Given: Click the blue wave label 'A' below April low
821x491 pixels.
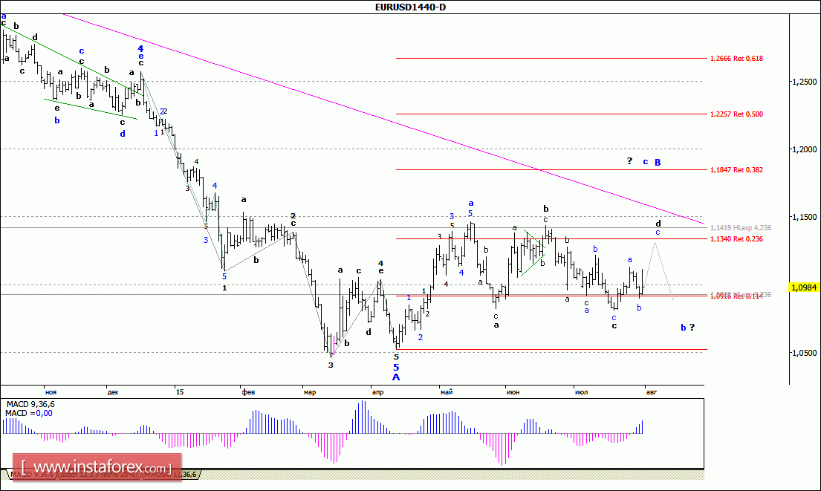Looking at the screenshot, I should pyautogui.click(x=396, y=377).
